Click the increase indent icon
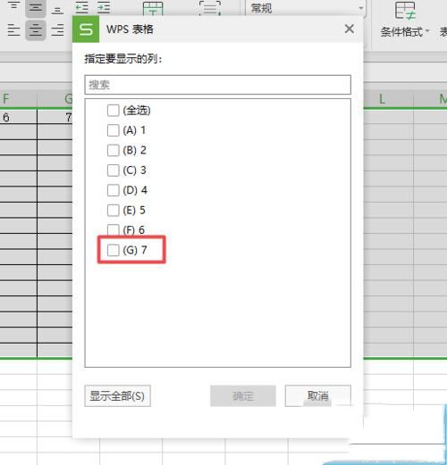 tap(104, 7)
